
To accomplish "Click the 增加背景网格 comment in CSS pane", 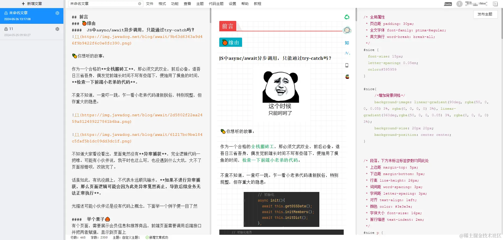I will pos(390,95).
